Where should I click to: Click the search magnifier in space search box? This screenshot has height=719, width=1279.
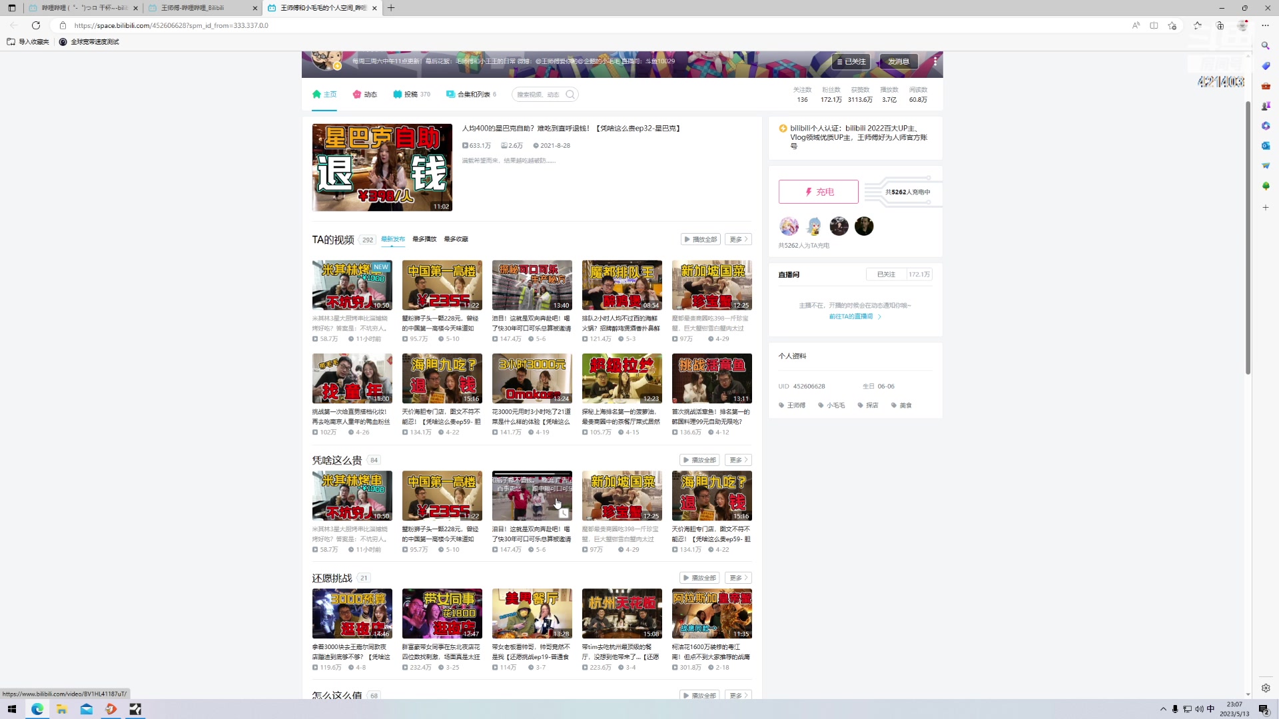(570, 95)
